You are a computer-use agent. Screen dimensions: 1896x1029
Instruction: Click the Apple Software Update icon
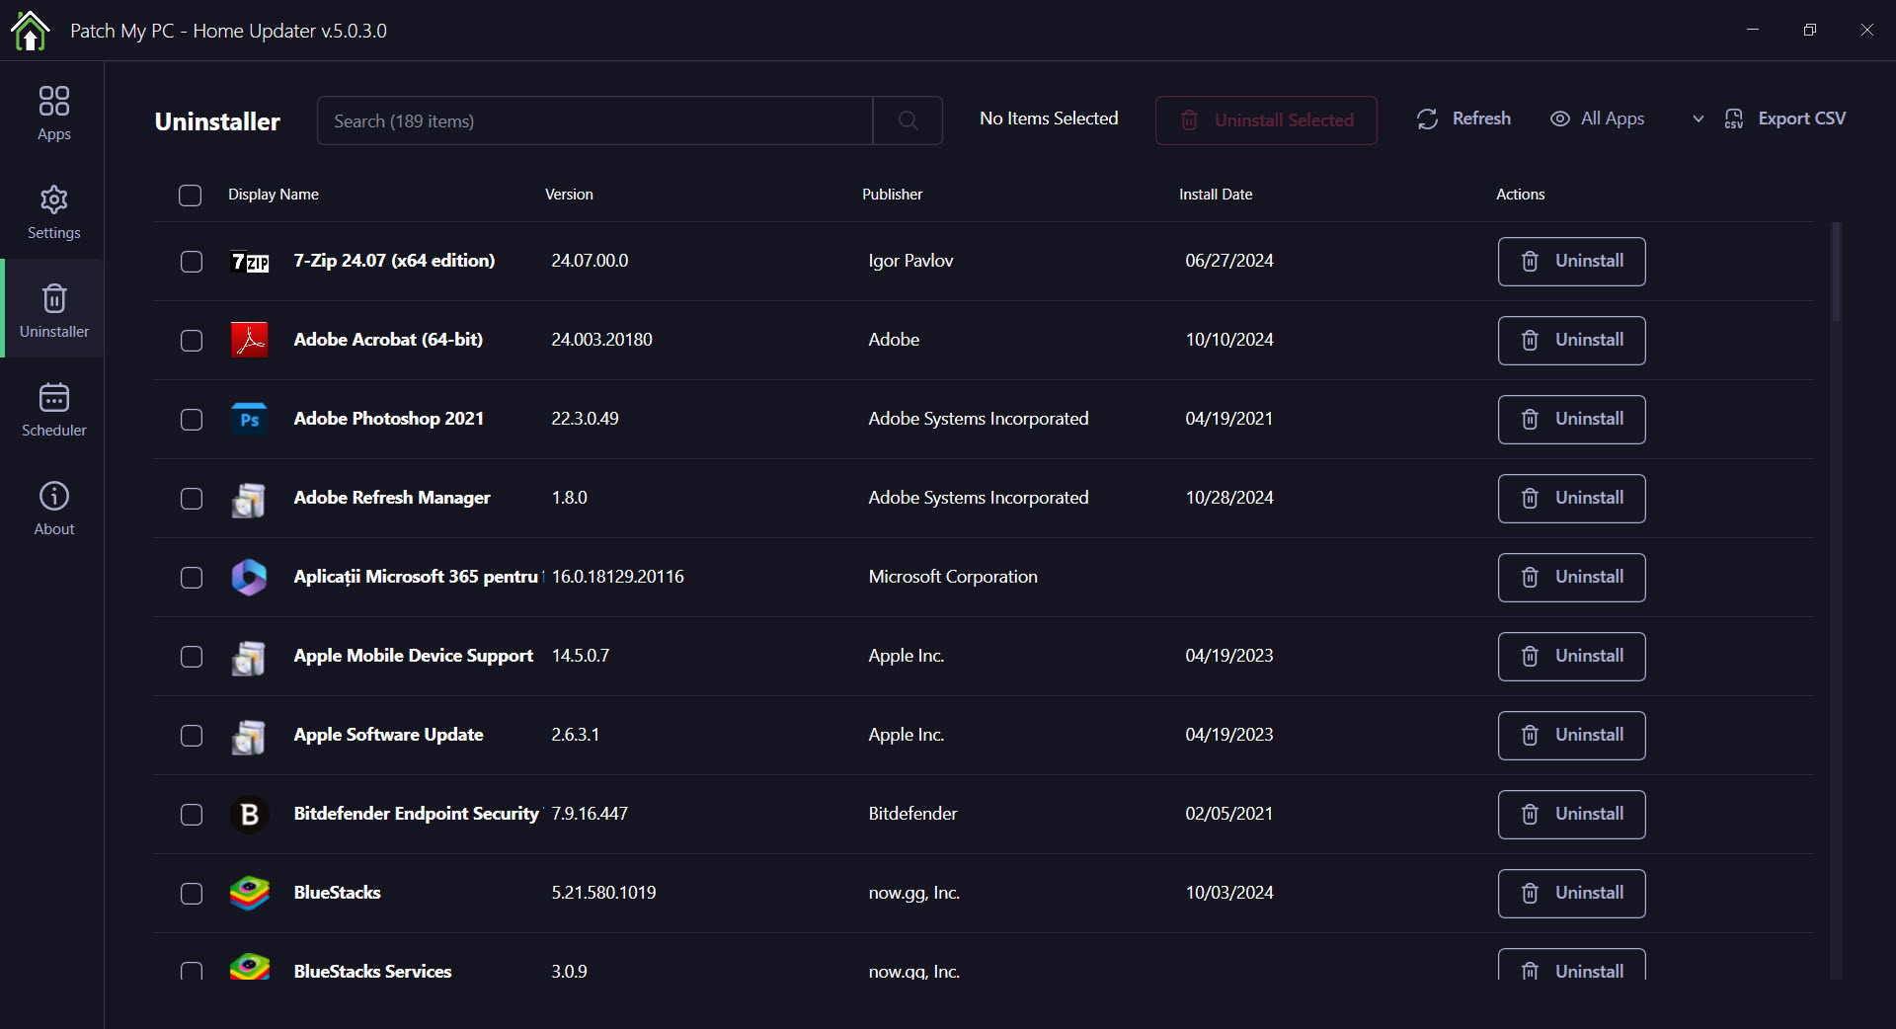coord(249,737)
